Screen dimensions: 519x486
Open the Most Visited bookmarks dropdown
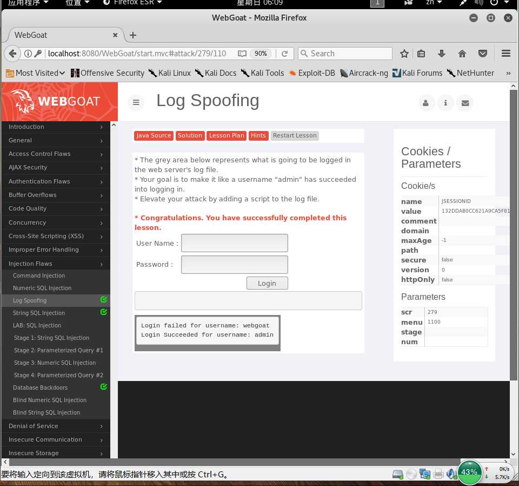tap(36, 73)
